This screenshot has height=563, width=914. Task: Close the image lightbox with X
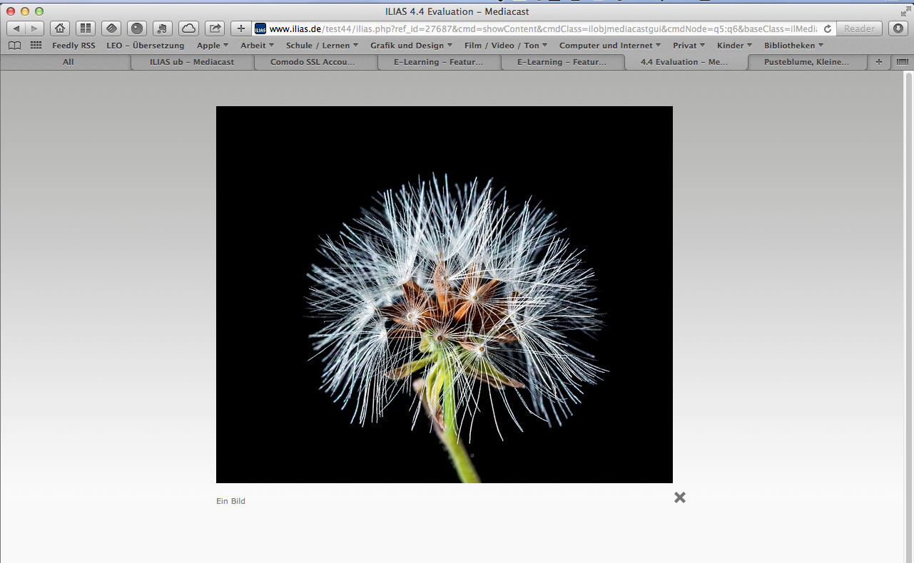click(680, 497)
